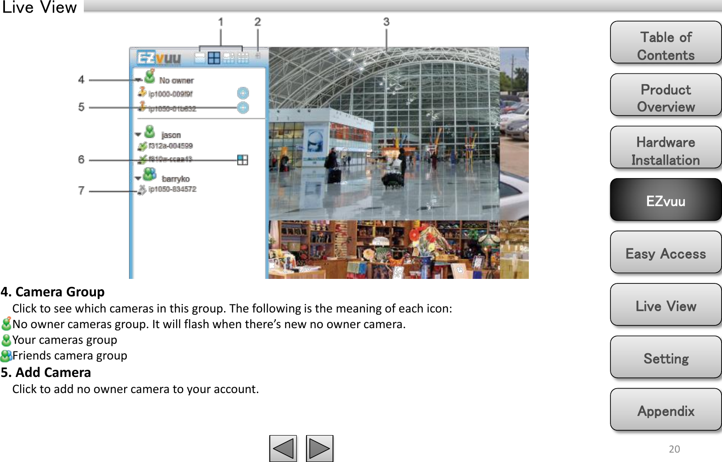
Task: Open Easy Access section
Action: [x=666, y=252]
